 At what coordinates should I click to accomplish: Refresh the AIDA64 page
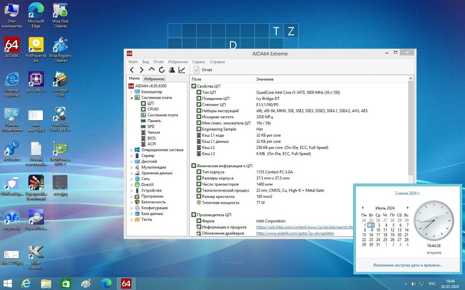coord(162,70)
